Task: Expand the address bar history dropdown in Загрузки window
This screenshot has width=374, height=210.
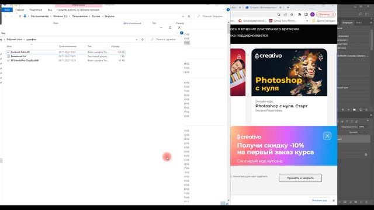Action: click(x=183, y=16)
